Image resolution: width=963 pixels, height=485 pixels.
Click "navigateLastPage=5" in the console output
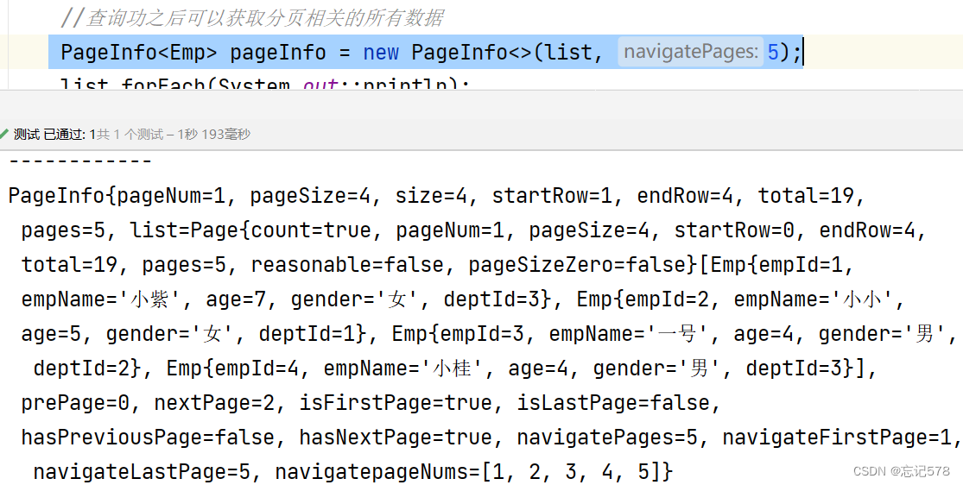click(142, 471)
